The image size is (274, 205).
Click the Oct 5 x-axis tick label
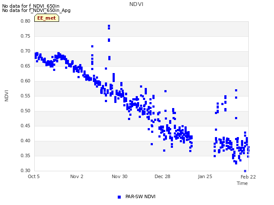coord(34,176)
